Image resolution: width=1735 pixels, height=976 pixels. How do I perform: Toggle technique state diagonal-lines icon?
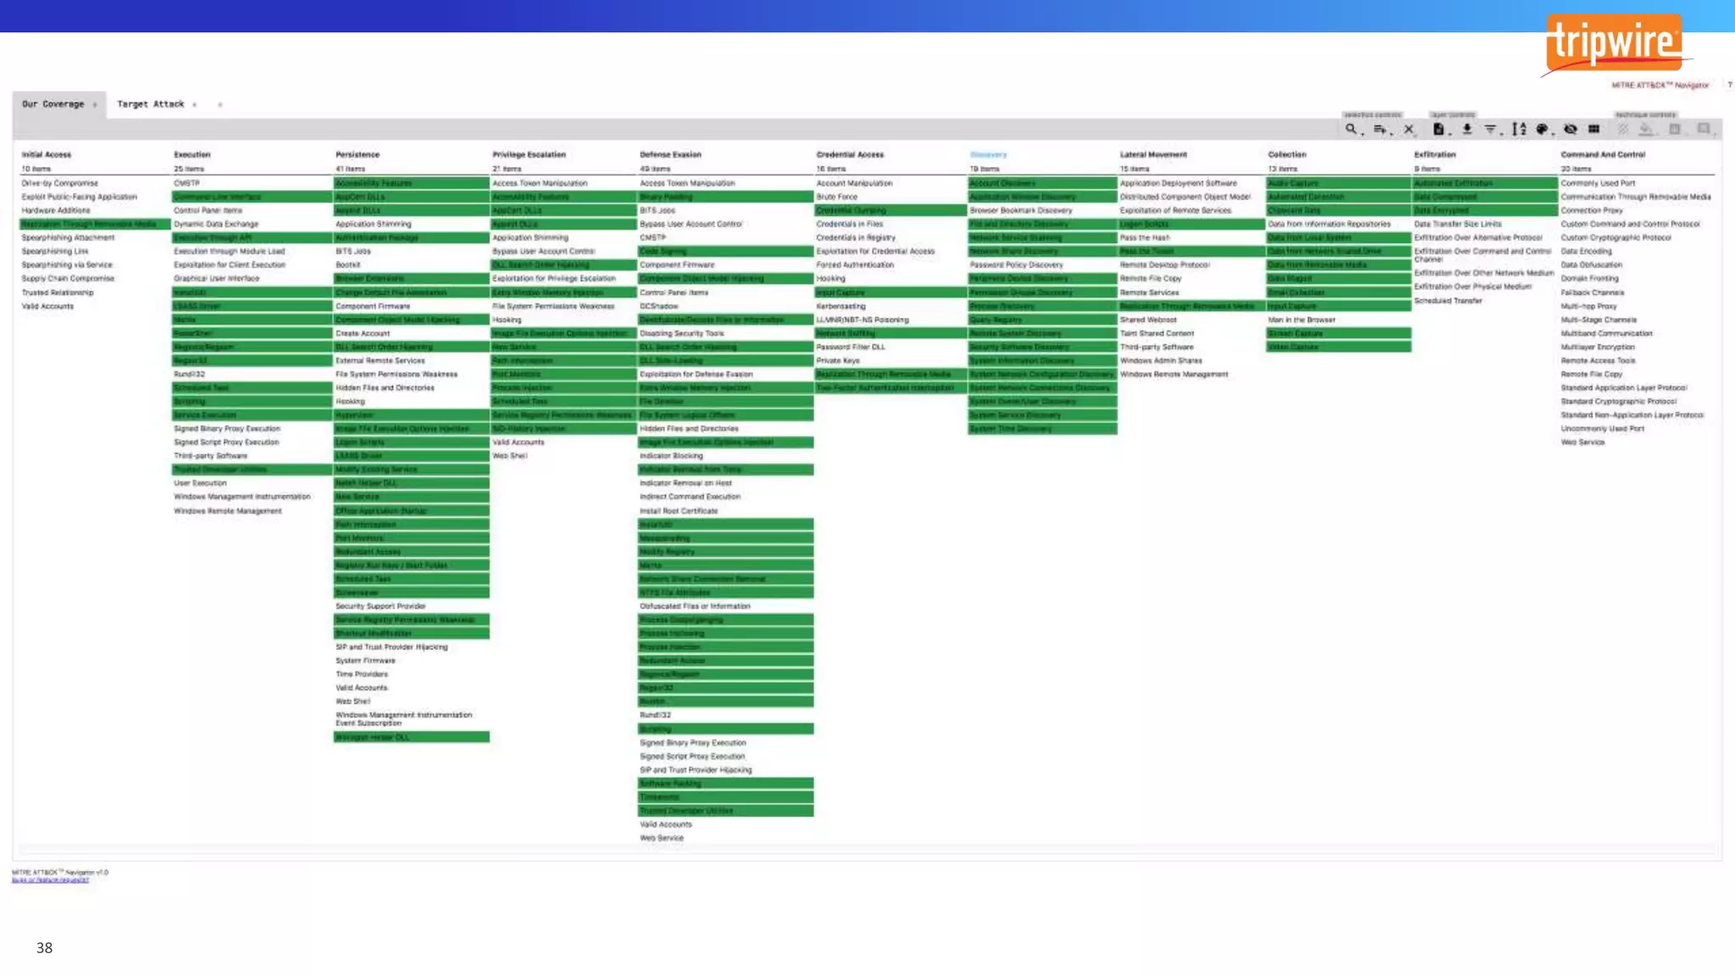click(1623, 130)
